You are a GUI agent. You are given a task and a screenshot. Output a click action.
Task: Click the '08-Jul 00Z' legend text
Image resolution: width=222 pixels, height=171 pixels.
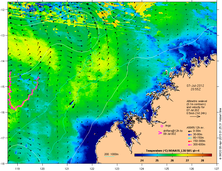coord(170,134)
